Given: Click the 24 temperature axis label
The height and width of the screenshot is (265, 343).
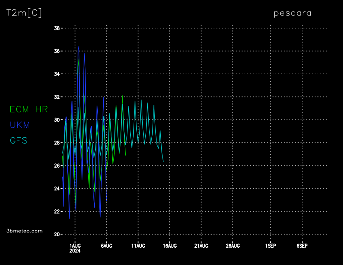Looking at the screenshot, I should pos(57,189).
